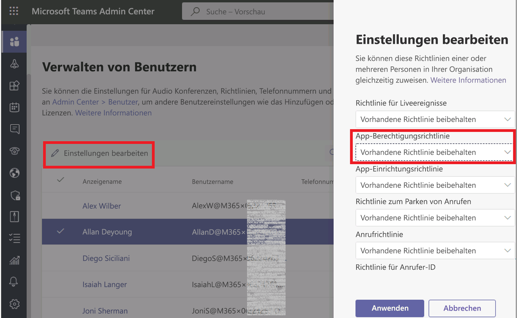Open Alex Wilber user link

click(x=102, y=206)
